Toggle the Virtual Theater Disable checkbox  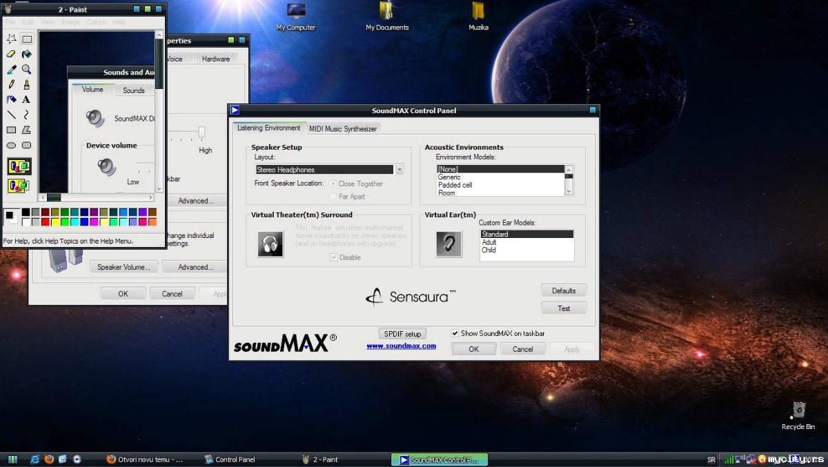(x=334, y=257)
